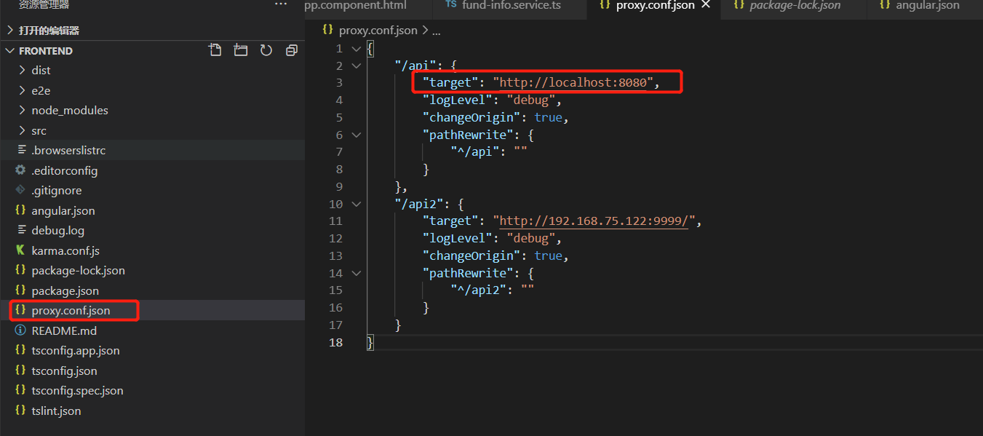Click the braces icon in the breadcrumb
The width and height of the screenshot is (983, 436).
[327, 30]
